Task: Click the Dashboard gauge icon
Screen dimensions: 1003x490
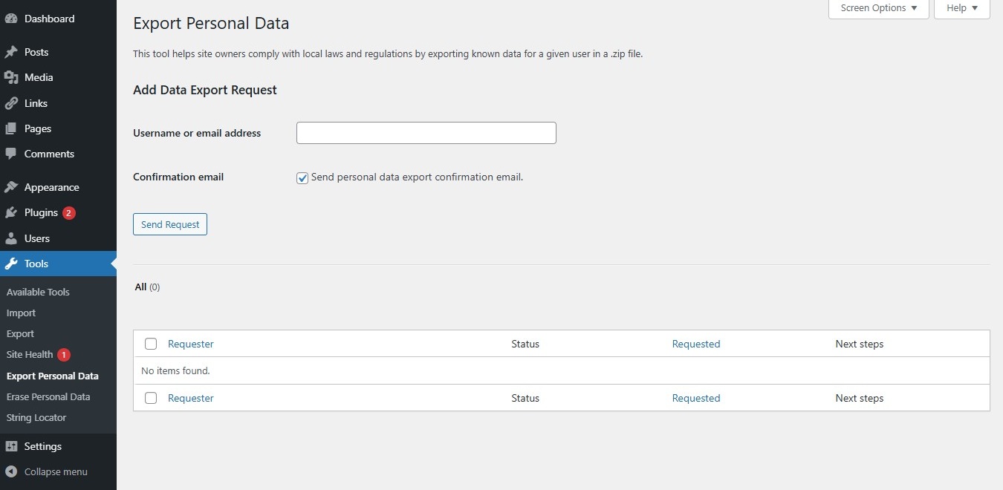Action: pyautogui.click(x=11, y=19)
